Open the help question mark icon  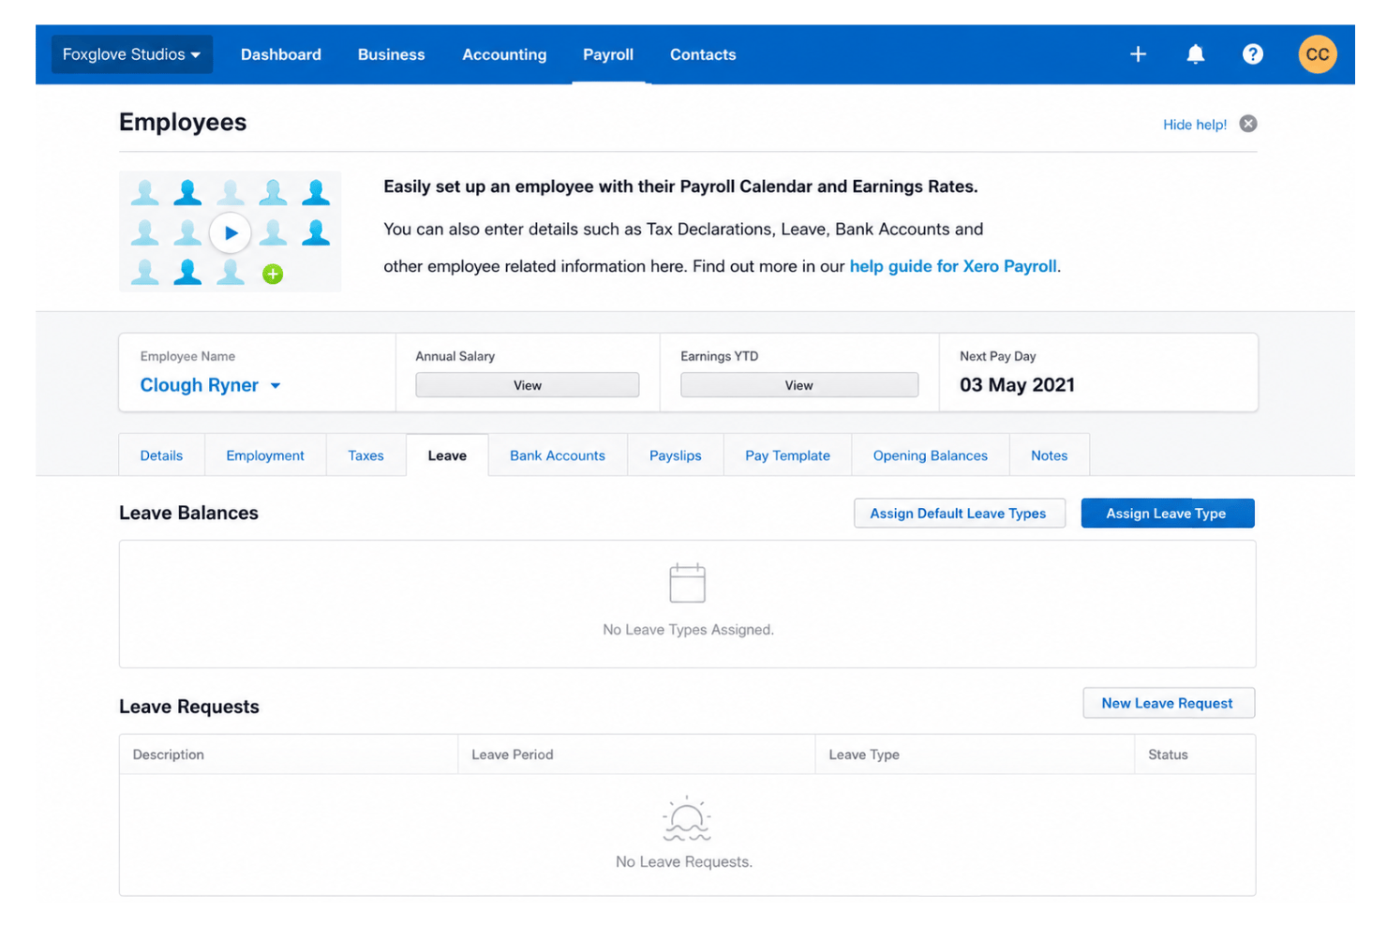(x=1252, y=54)
